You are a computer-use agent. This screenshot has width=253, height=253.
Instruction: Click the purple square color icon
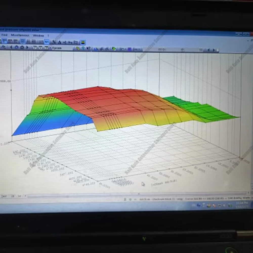pos(129,49)
